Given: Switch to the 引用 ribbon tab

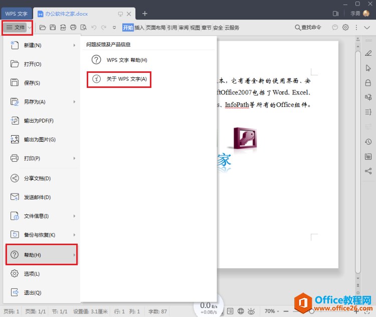Looking at the screenshot, I should pyautogui.click(x=172, y=28).
